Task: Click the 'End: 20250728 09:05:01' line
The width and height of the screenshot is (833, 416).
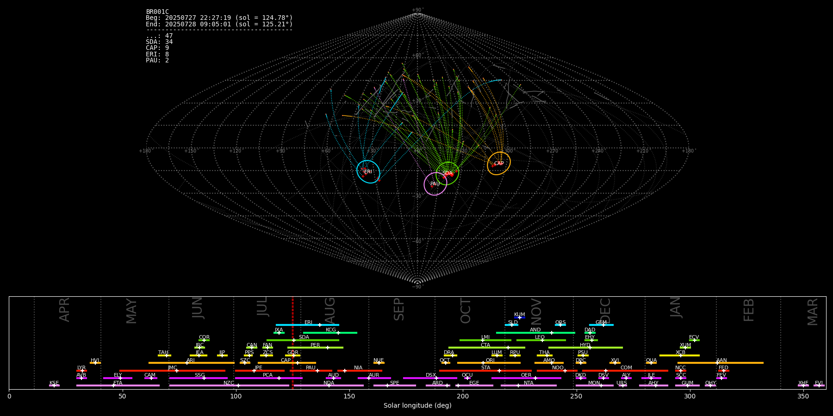Action: coord(219,24)
